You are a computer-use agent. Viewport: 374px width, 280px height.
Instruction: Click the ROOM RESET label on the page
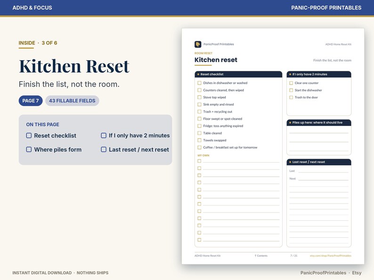tap(203, 53)
